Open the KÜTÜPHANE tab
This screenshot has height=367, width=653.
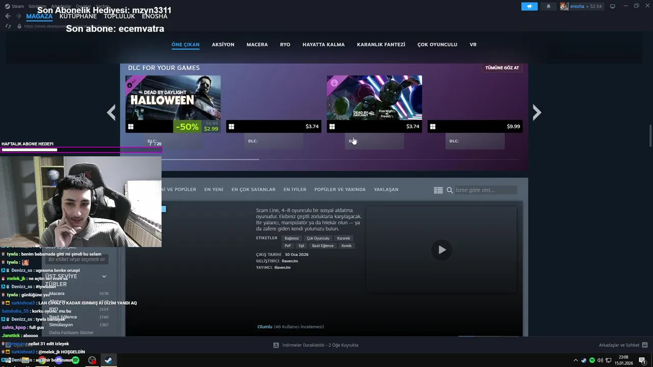[78, 16]
